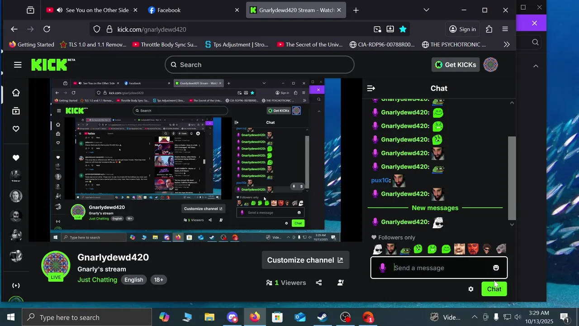Click the English language tag
Screen dimensions: 579x326
tap(134, 280)
